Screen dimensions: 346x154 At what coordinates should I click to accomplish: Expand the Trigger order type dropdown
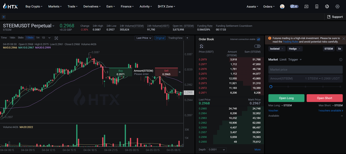tap(295, 59)
